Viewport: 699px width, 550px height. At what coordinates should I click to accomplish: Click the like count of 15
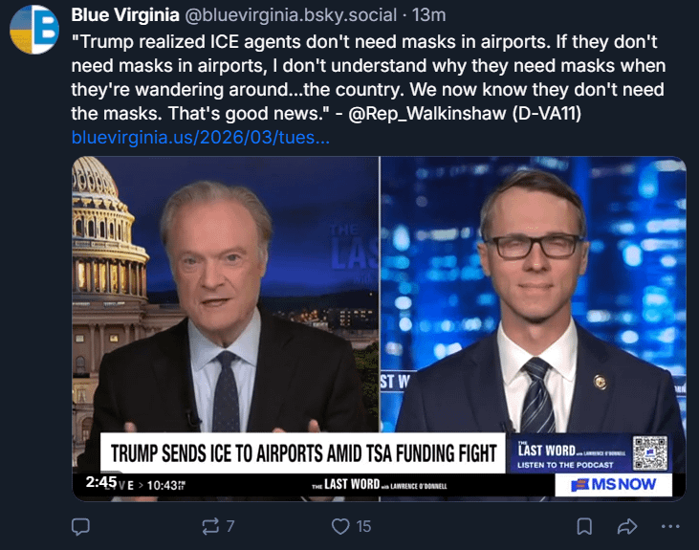click(x=363, y=526)
